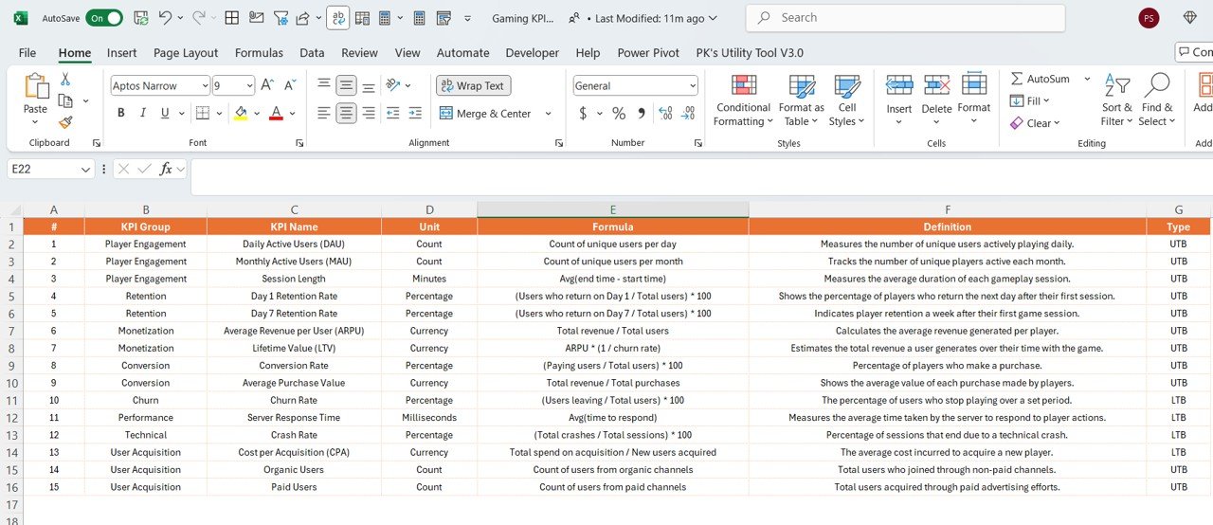Click Align Right icon
Screen dimensions: 1213x525
369,113
